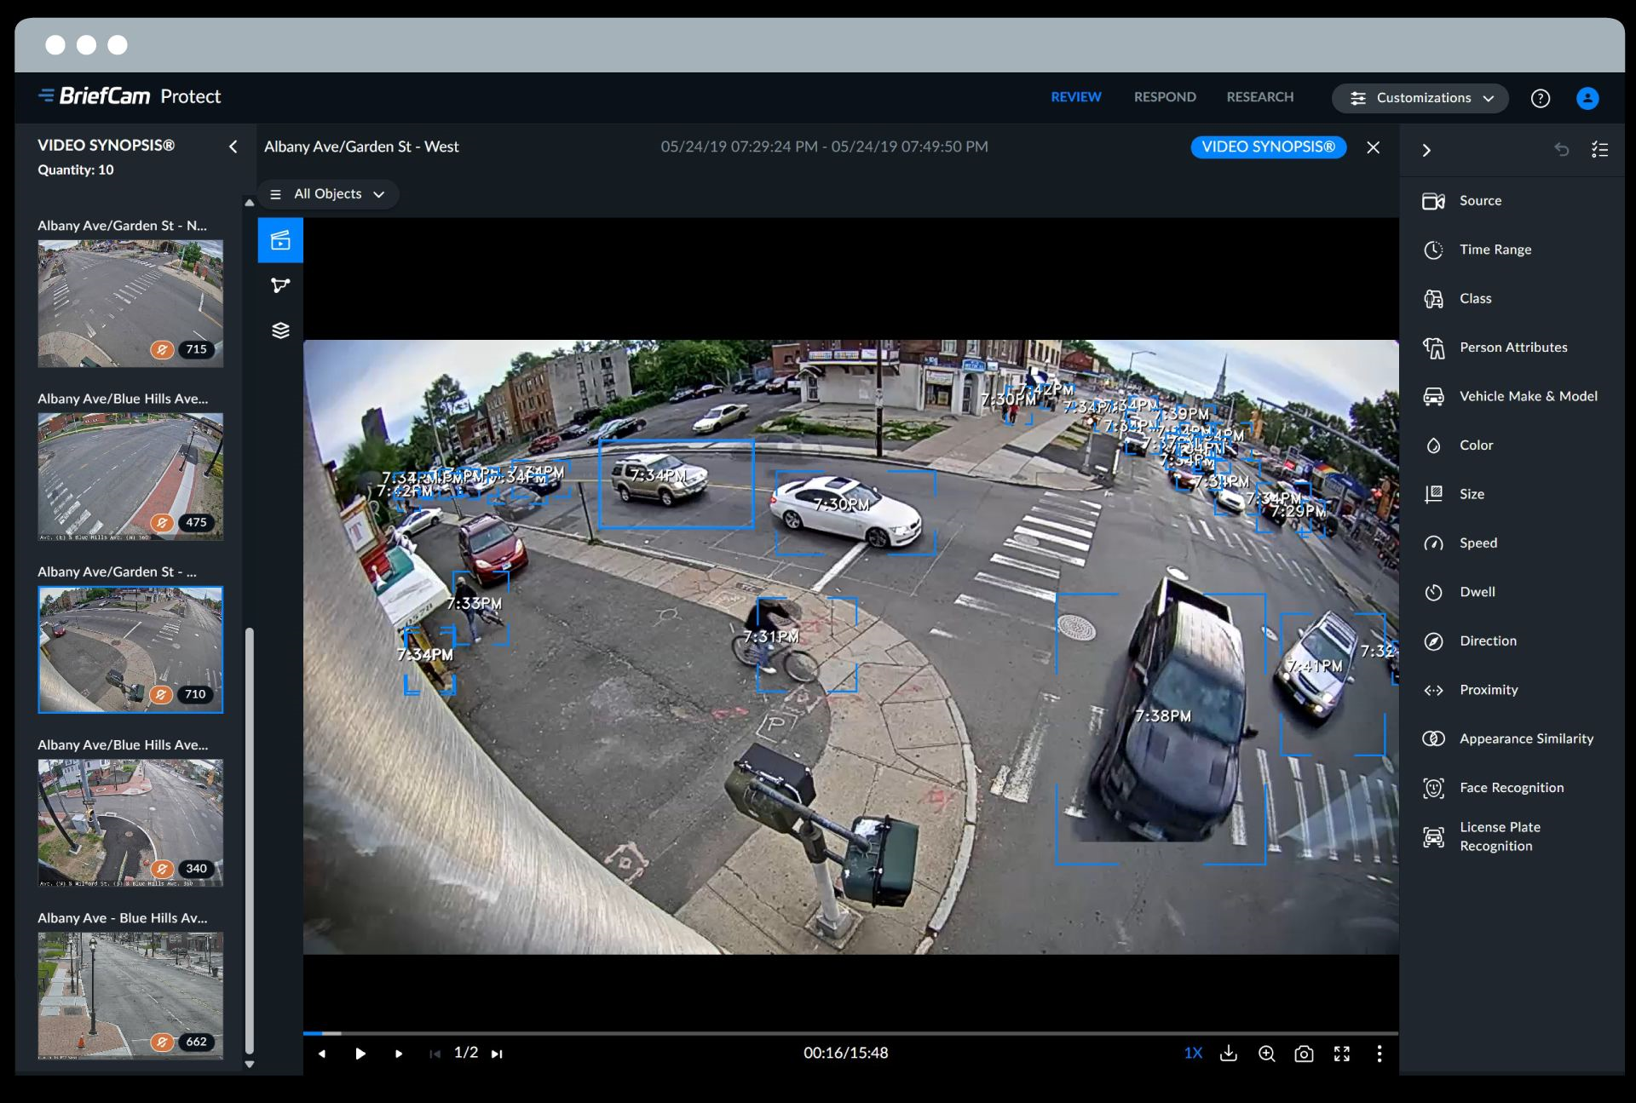Click the snapshot camera icon
This screenshot has height=1103, width=1636.
click(x=1304, y=1054)
